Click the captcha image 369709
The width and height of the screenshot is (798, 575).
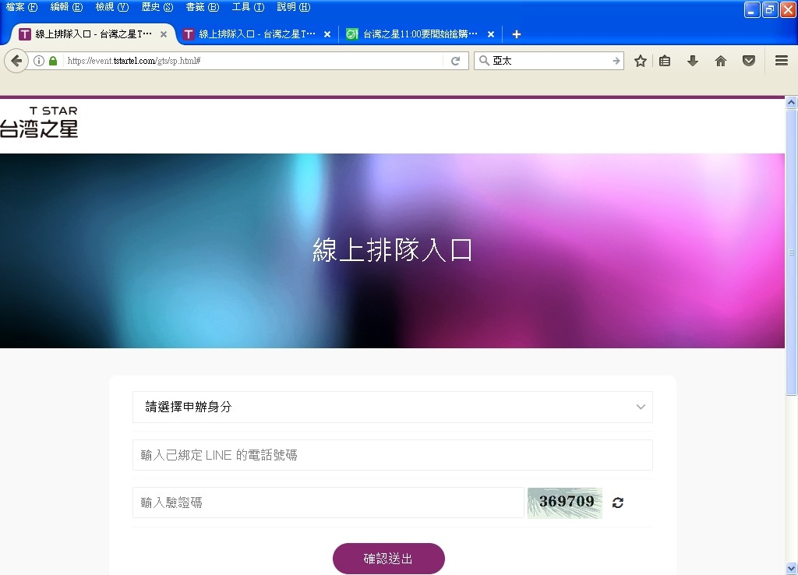565,503
